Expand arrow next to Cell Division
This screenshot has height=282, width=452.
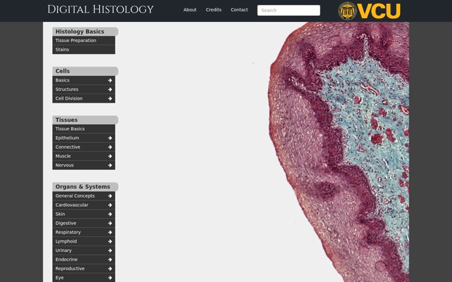110,98
